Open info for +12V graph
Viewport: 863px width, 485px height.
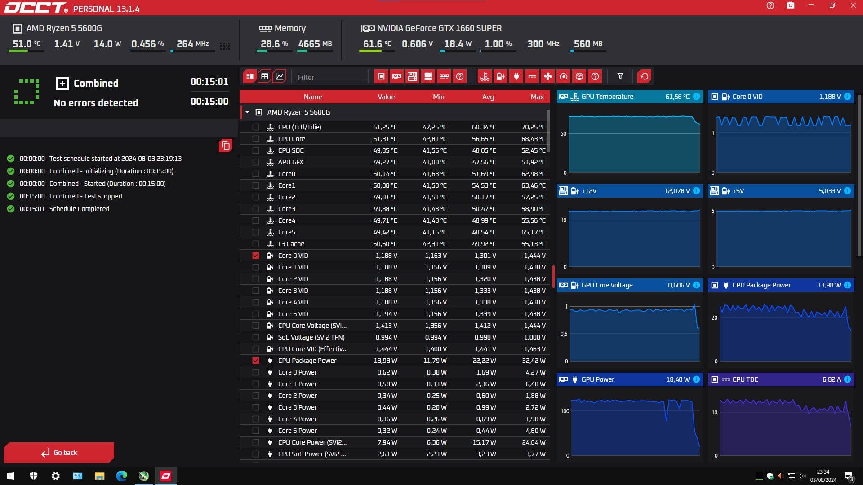[696, 191]
